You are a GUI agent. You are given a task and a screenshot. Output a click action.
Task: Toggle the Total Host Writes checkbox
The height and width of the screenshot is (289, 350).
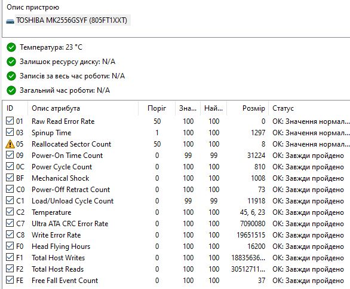10,257
